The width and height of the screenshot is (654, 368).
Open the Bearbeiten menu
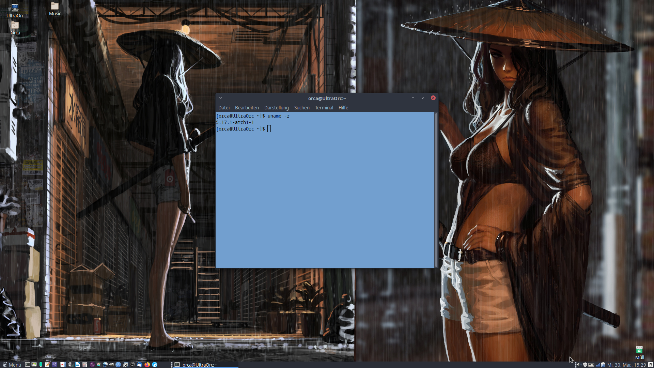coord(247,108)
